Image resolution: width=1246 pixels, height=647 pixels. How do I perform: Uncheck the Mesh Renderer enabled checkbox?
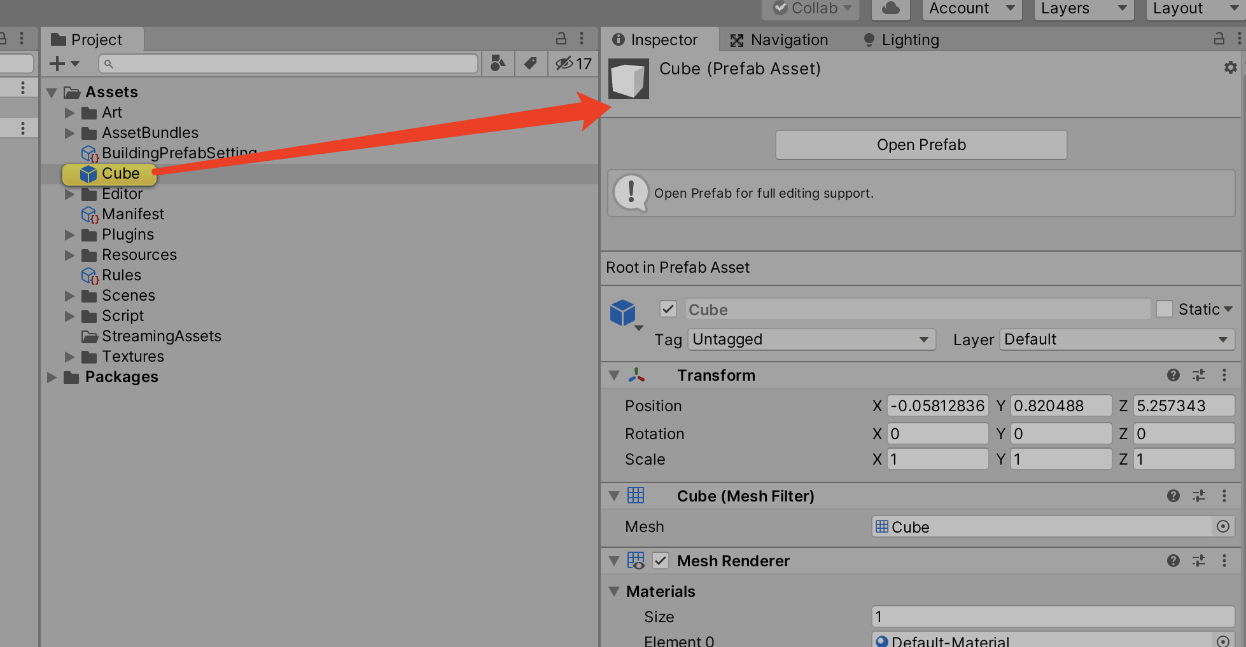661,561
